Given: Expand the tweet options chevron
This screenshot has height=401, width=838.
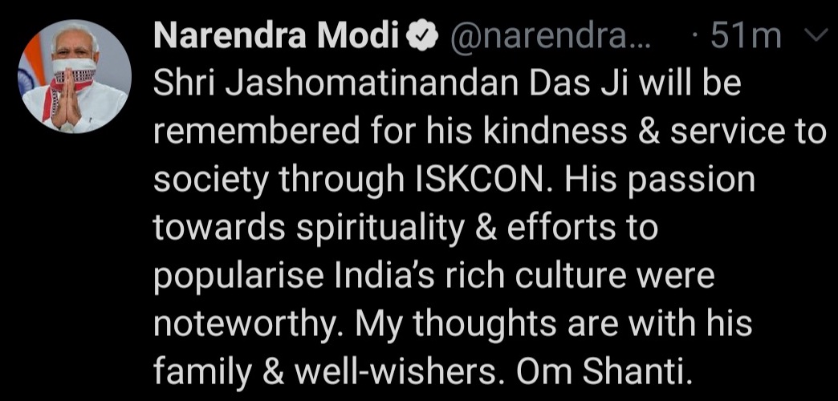Looking at the screenshot, I should pyautogui.click(x=816, y=36).
